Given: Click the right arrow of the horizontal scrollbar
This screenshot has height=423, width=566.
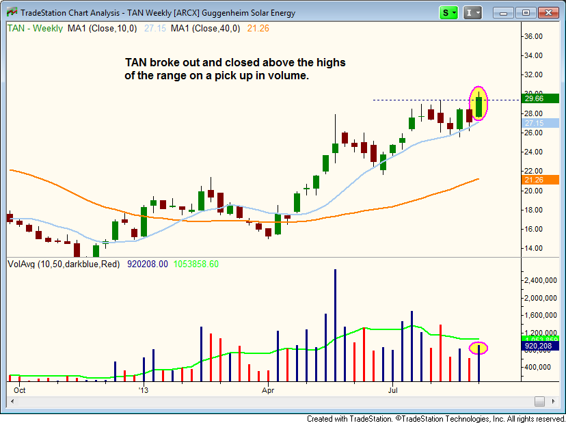Looking at the screenshot, I should coord(554,401).
